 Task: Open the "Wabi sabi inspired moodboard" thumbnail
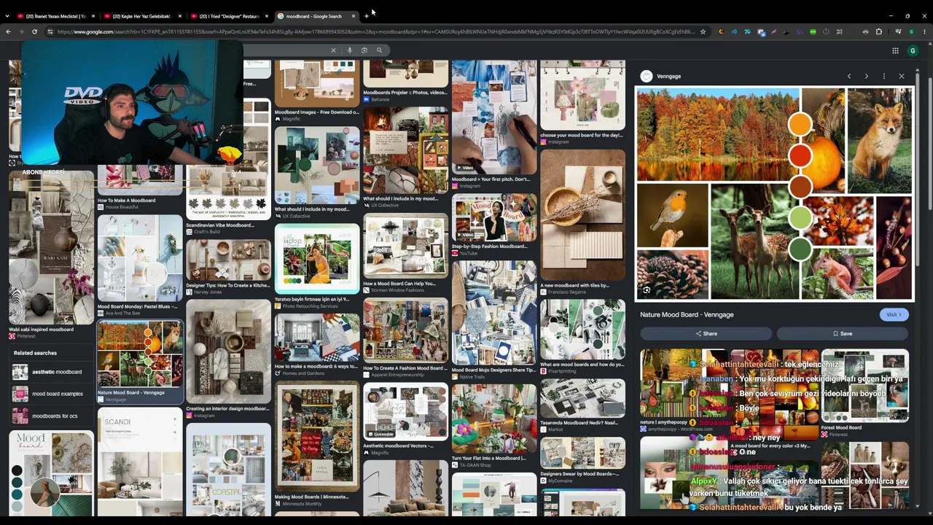51,248
